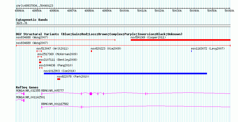Click the DGV Structural Variants track title
The height and width of the screenshot is (122, 238).
(x=99, y=34)
